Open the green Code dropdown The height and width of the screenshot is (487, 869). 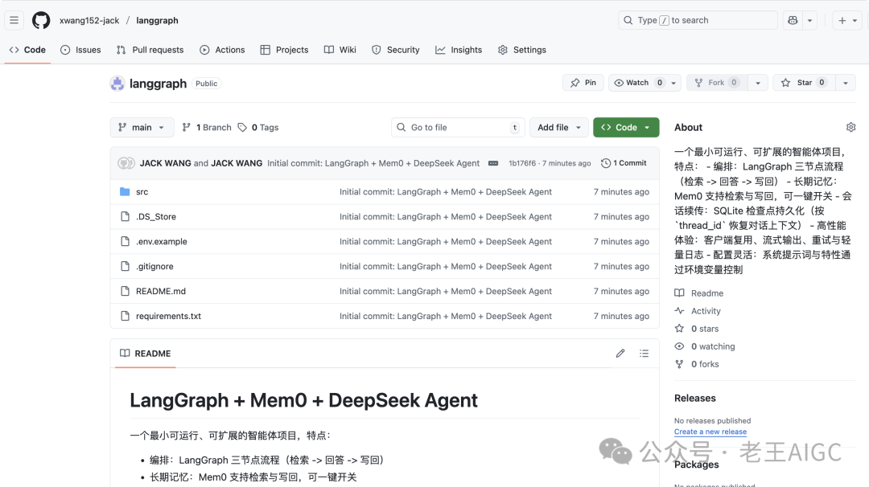pos(626,127)
